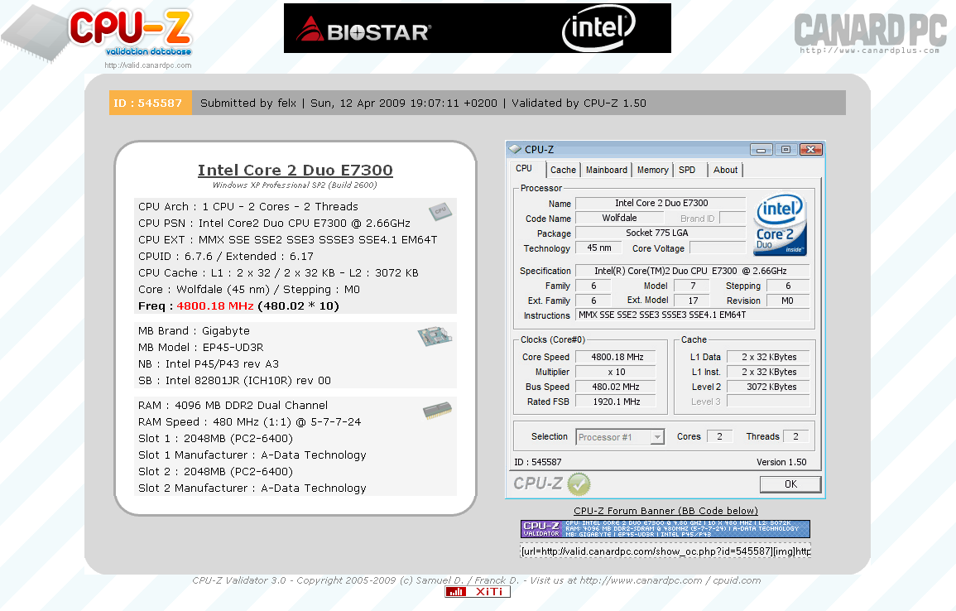956x611 pixels.
Task: Click the CPU chip icon beside CPU Arch
Action: 440,212
